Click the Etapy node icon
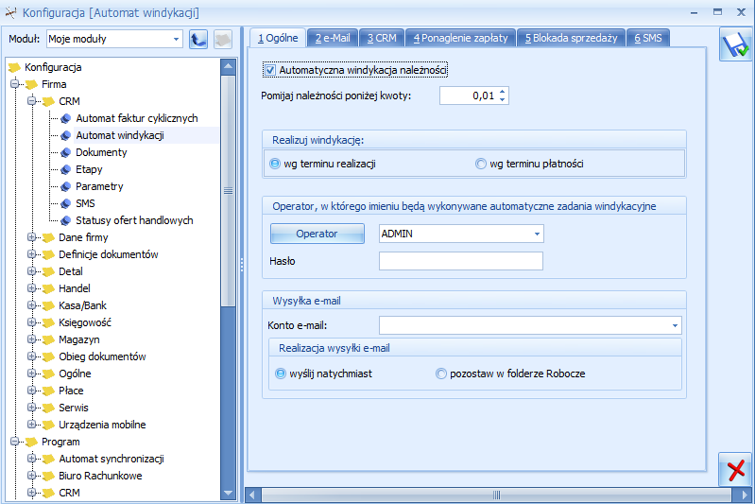Viewport: 755px width, 504px height. [66, 169]
